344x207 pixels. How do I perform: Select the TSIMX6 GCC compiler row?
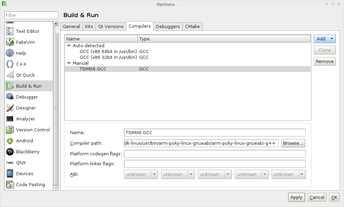point(187,69)
